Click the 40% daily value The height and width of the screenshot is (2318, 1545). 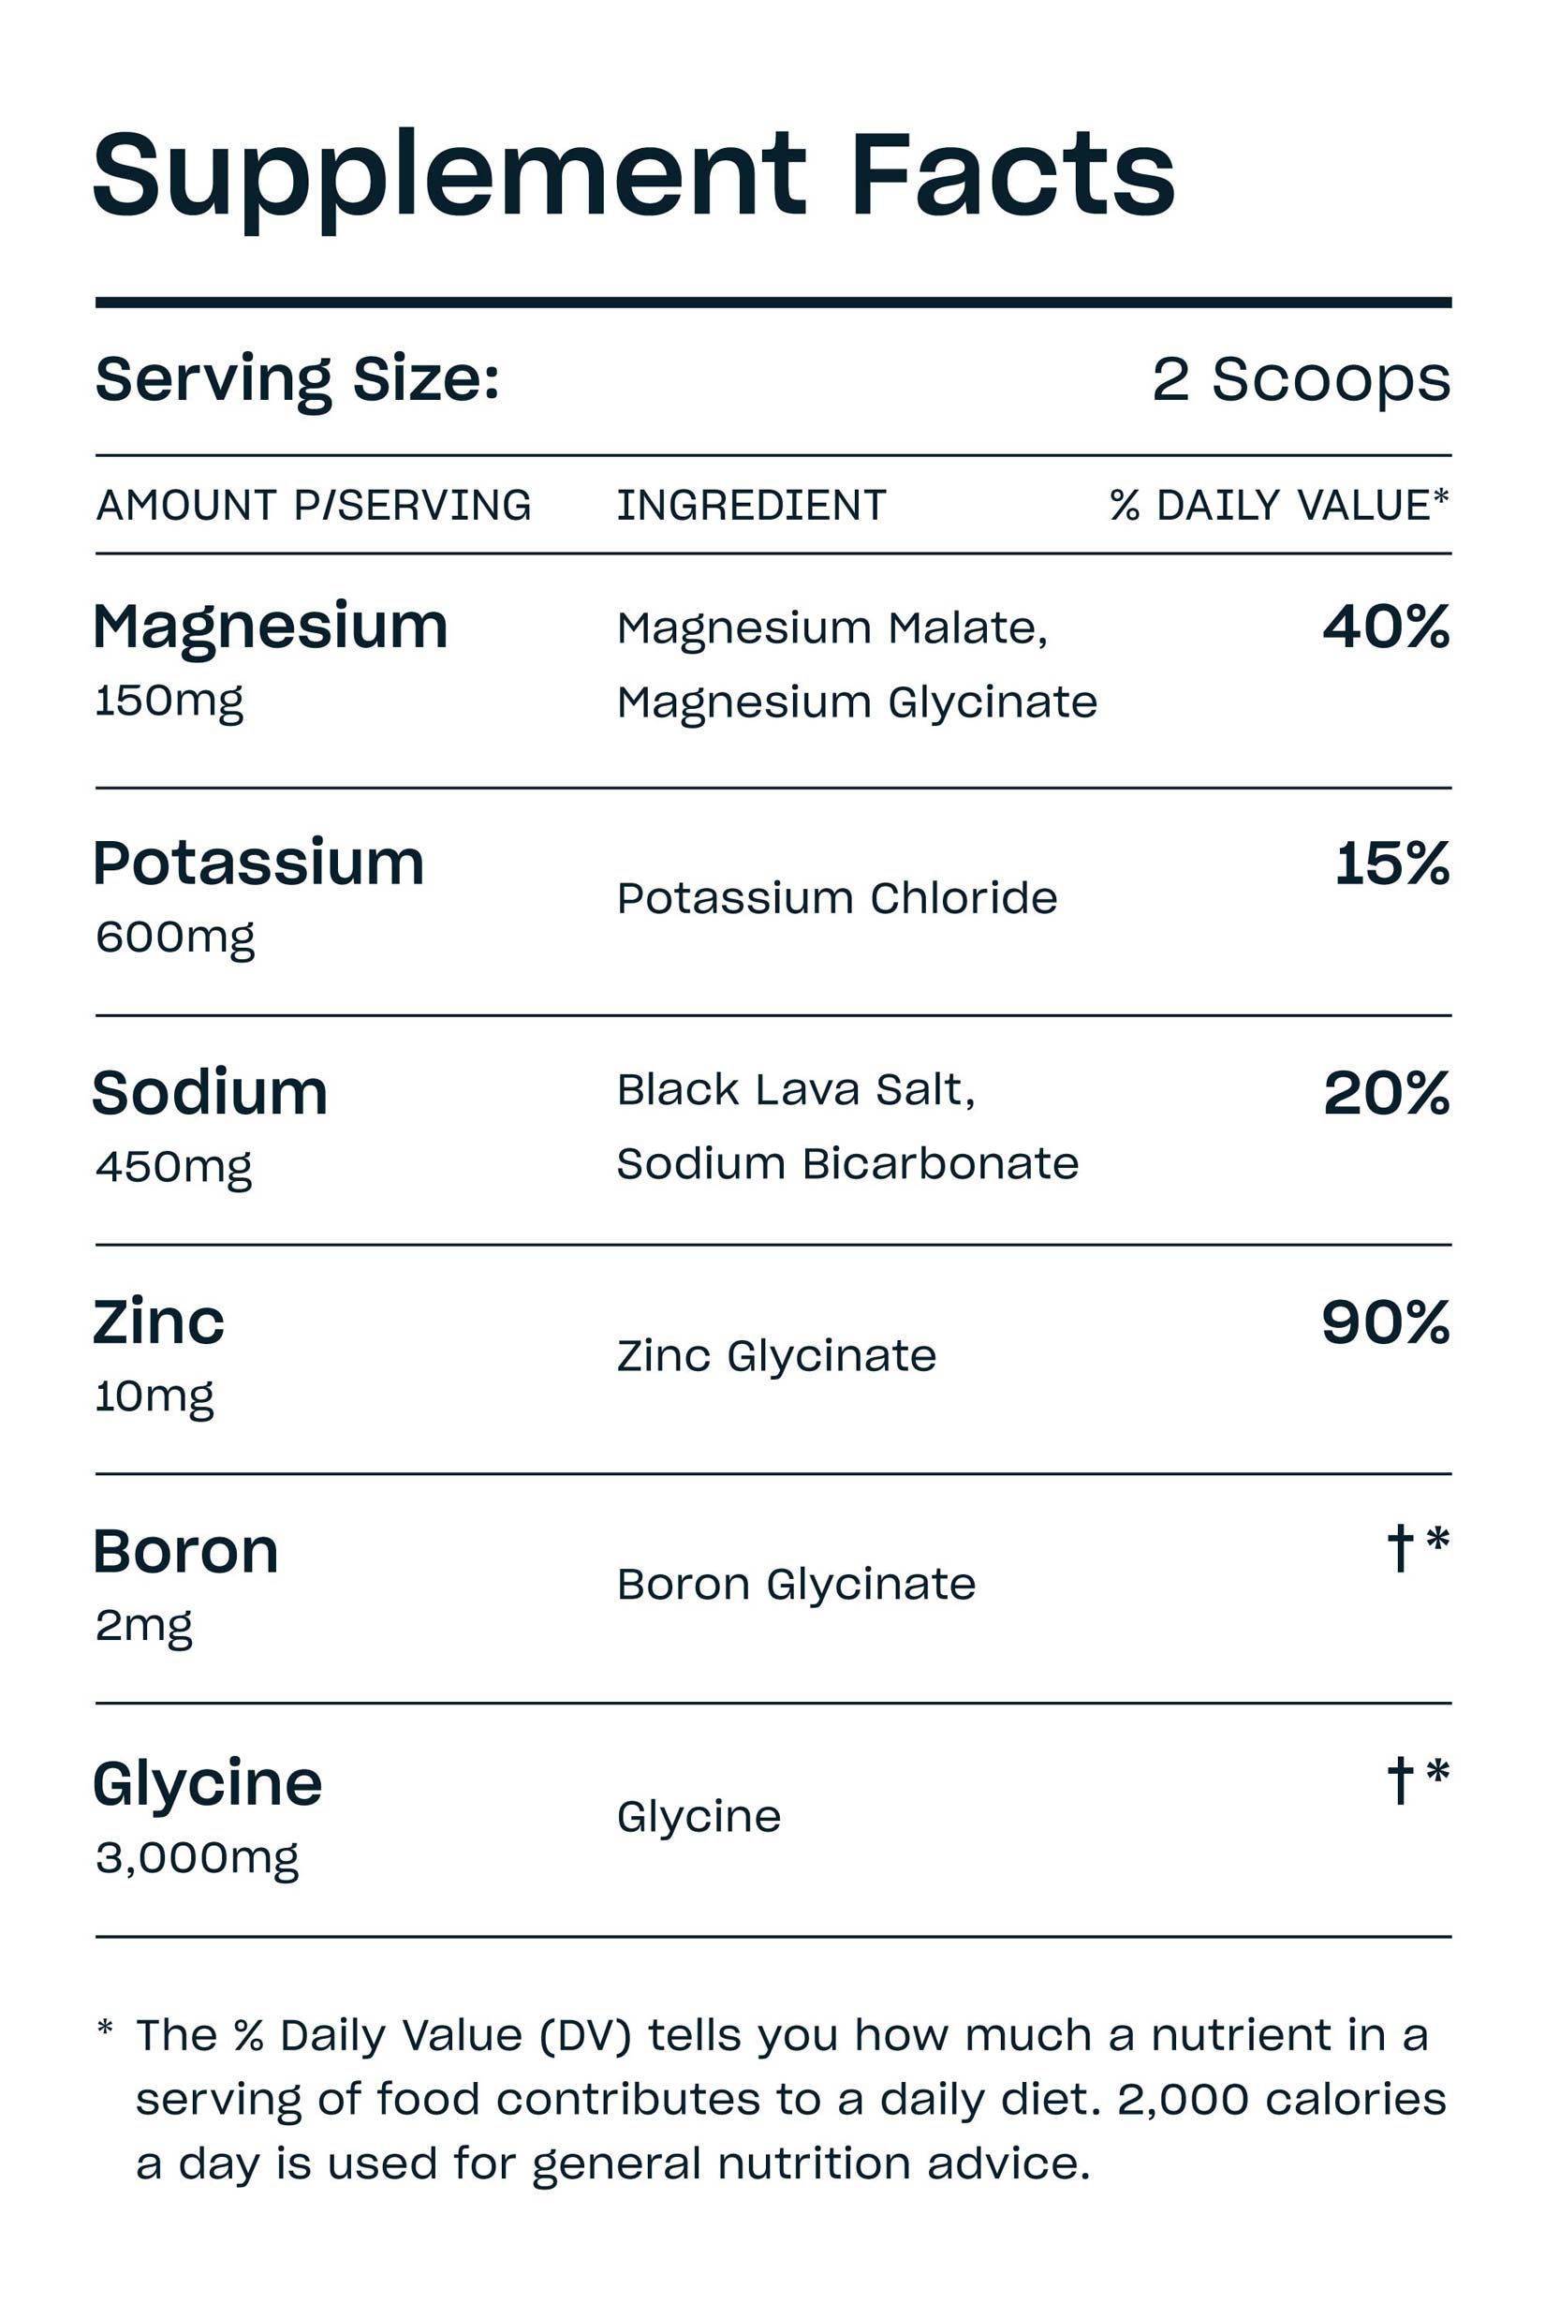click(x=1386, y=627)
